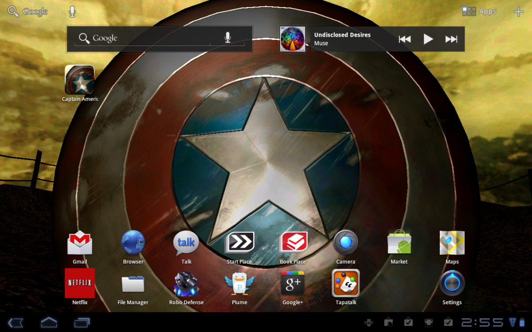Open the Plume Twitter client
The image size is (532, 332).
click(239, 283)
